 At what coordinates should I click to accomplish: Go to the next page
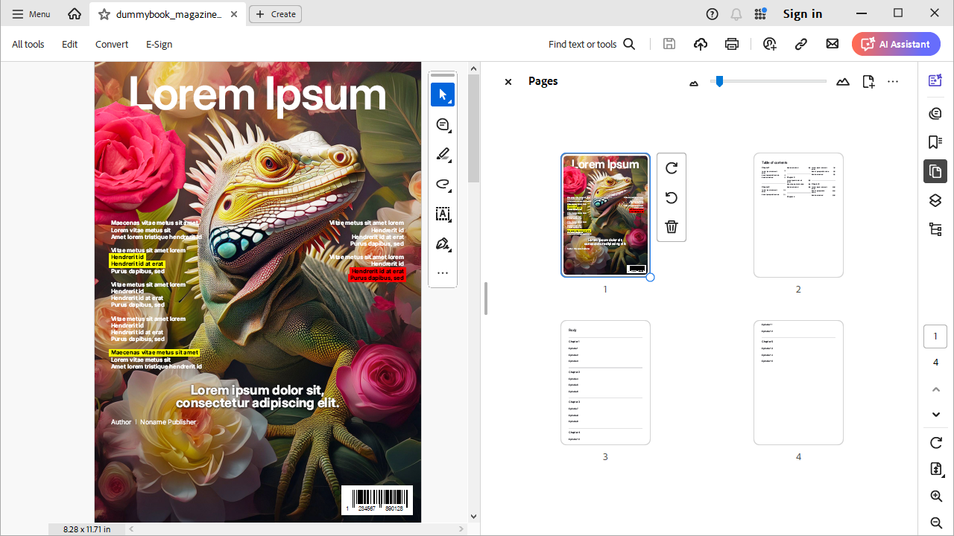click(x=936, y=415)
